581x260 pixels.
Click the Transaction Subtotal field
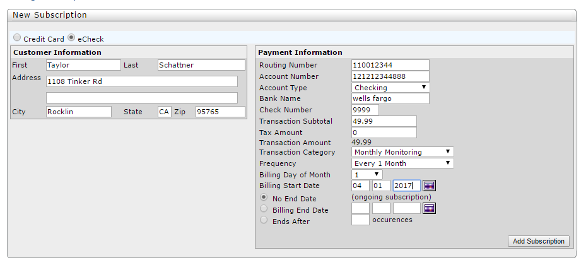tap(384, 121)
